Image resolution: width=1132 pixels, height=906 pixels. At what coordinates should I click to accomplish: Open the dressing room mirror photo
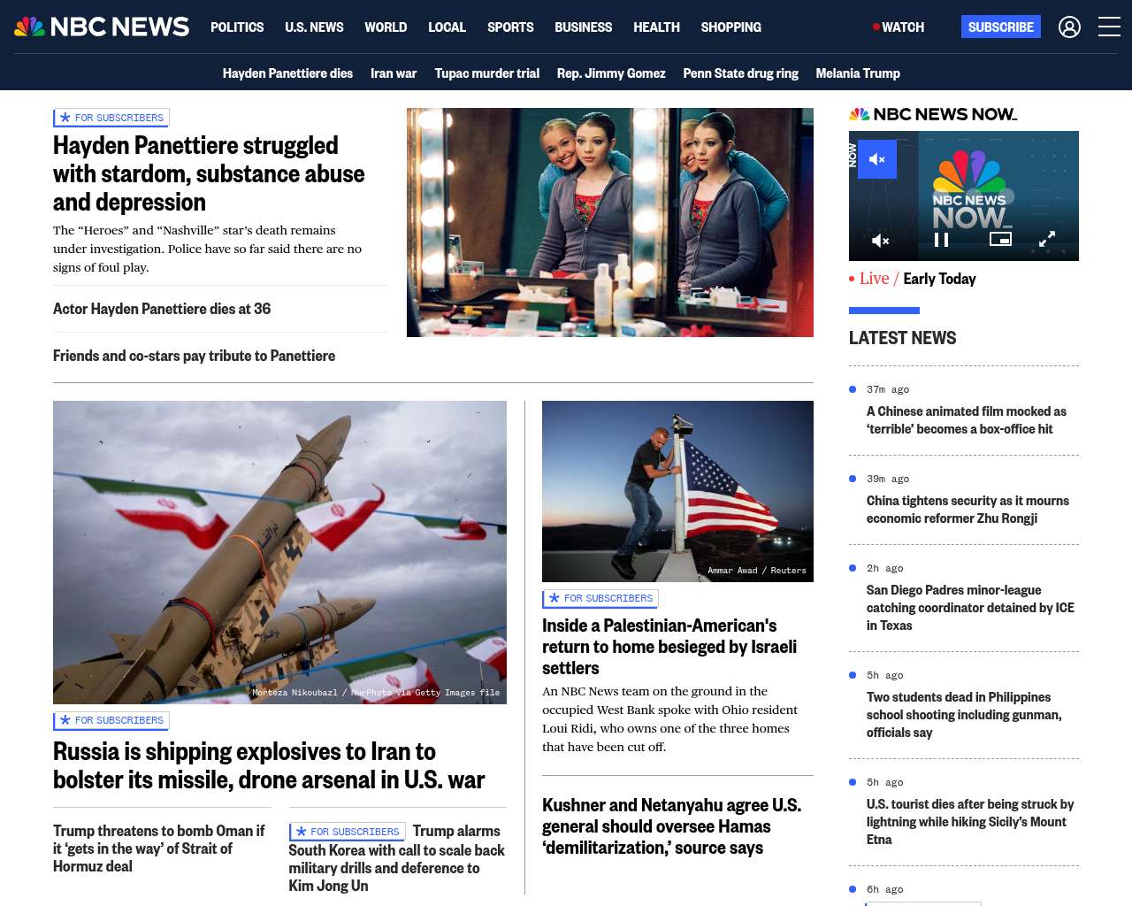pos(610,222)
